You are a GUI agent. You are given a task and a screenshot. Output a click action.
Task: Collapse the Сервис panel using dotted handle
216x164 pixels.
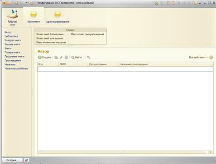tap(71, 46)
